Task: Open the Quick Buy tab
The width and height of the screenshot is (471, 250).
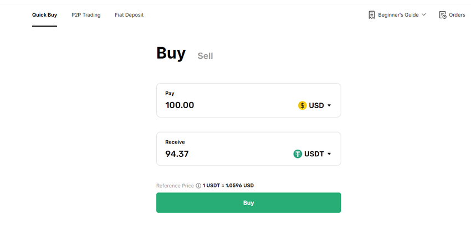Action: 44,15
